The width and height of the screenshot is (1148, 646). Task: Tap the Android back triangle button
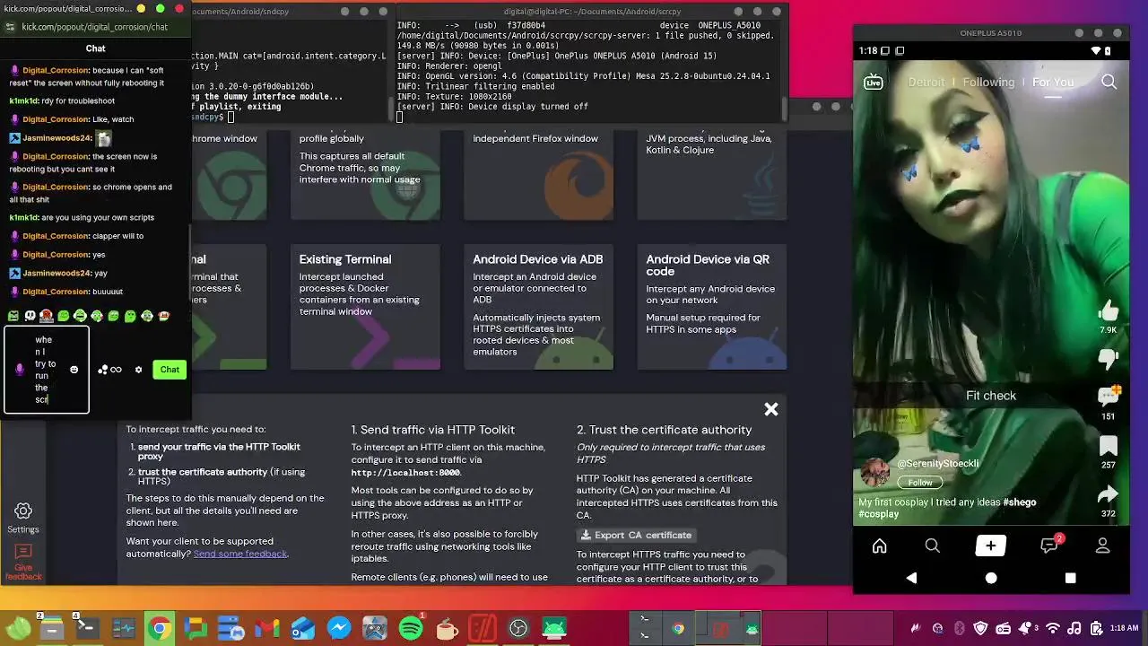click(x=912, y=579)
